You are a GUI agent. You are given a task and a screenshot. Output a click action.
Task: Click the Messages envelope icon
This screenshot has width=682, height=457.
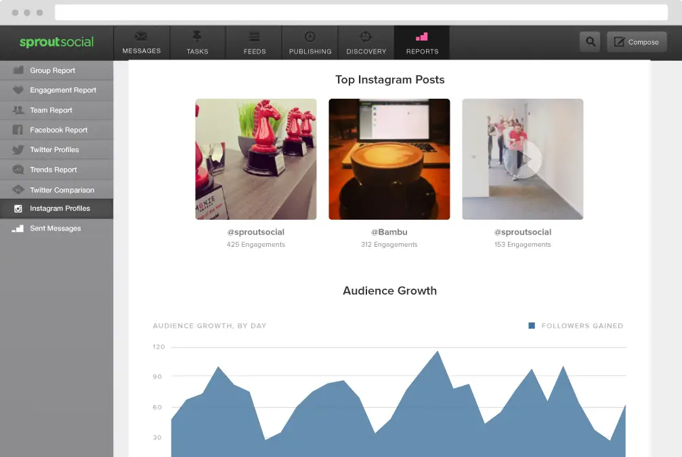click(x=141, y=37)
